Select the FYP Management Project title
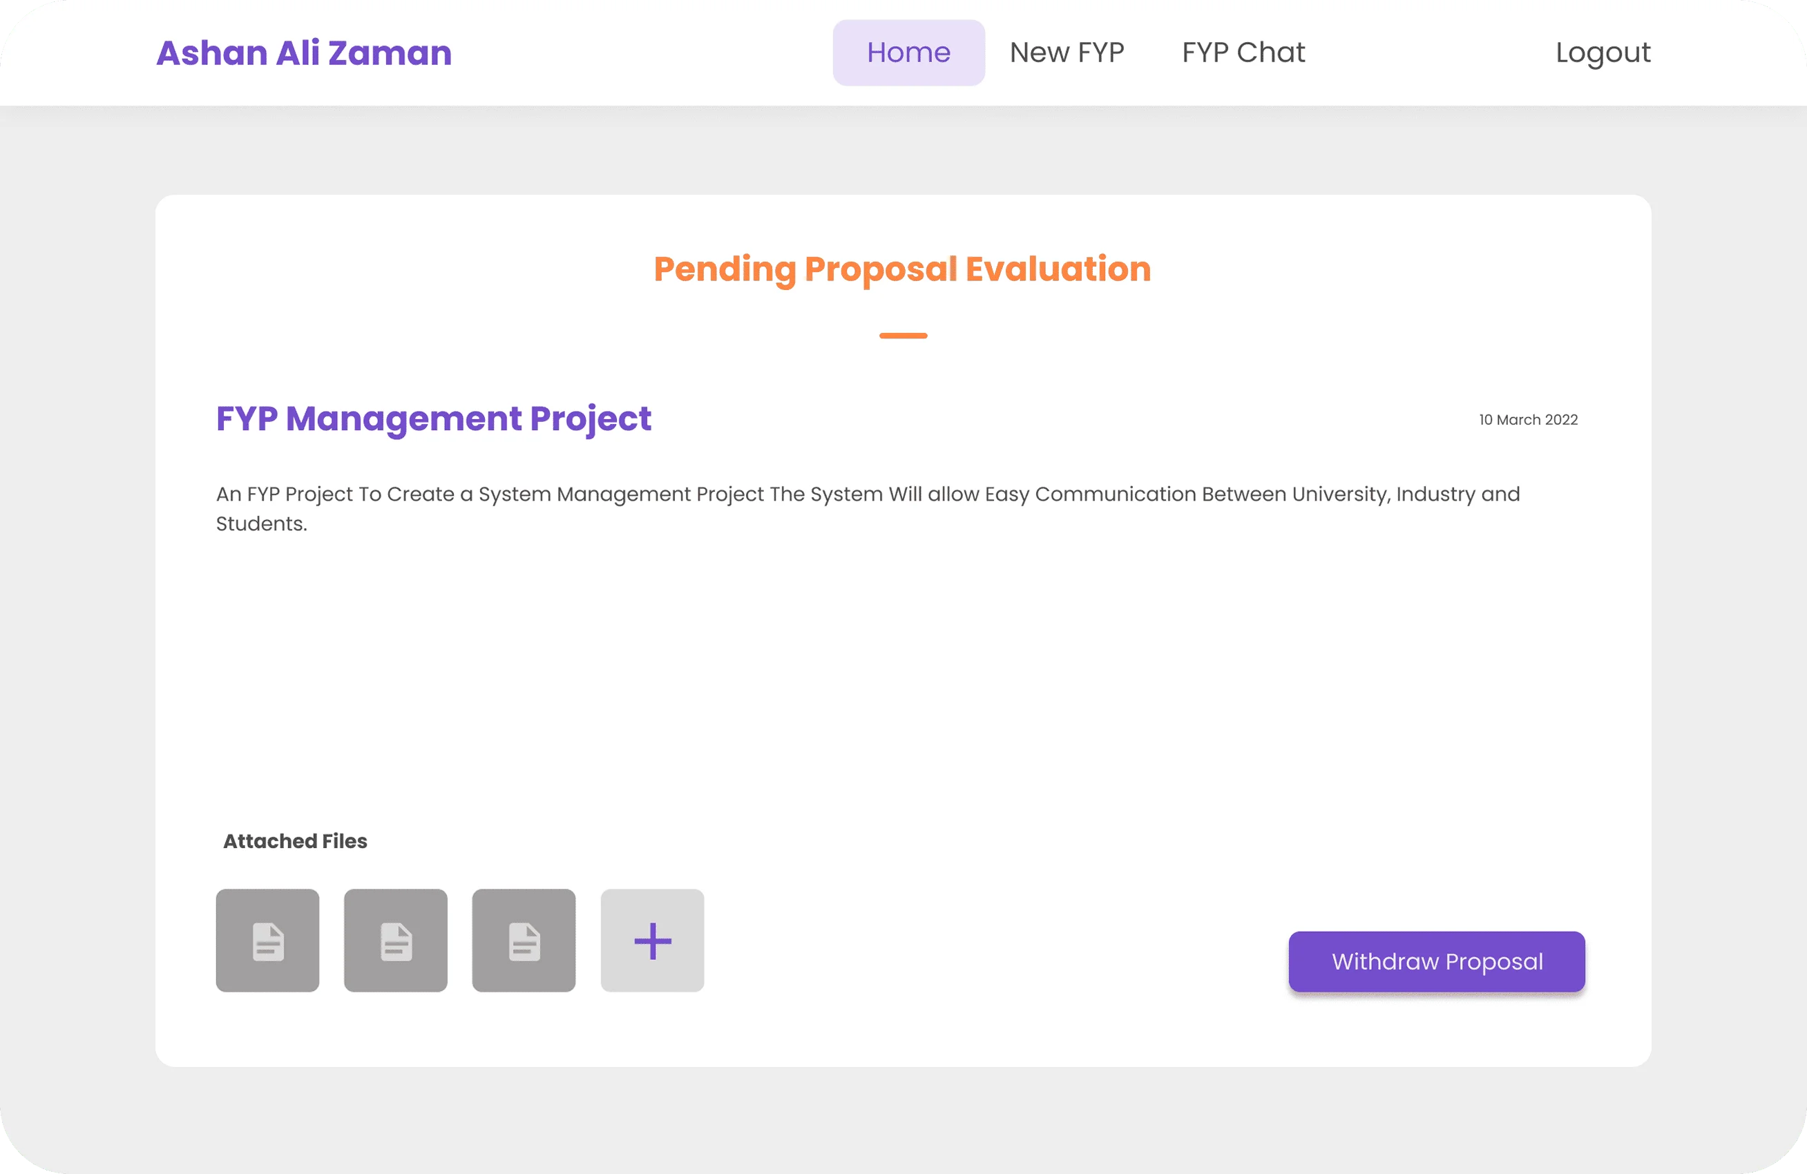Screen dimensions: 1807x1174 pos(433,419)
